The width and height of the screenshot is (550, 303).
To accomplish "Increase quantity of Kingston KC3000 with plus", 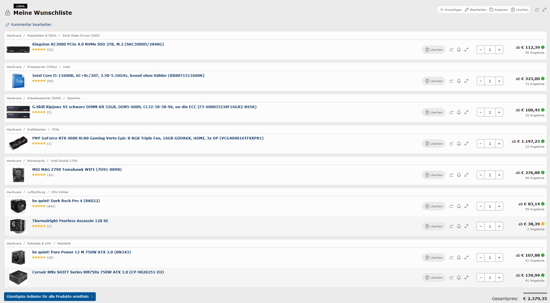I will tap(499, 50).
